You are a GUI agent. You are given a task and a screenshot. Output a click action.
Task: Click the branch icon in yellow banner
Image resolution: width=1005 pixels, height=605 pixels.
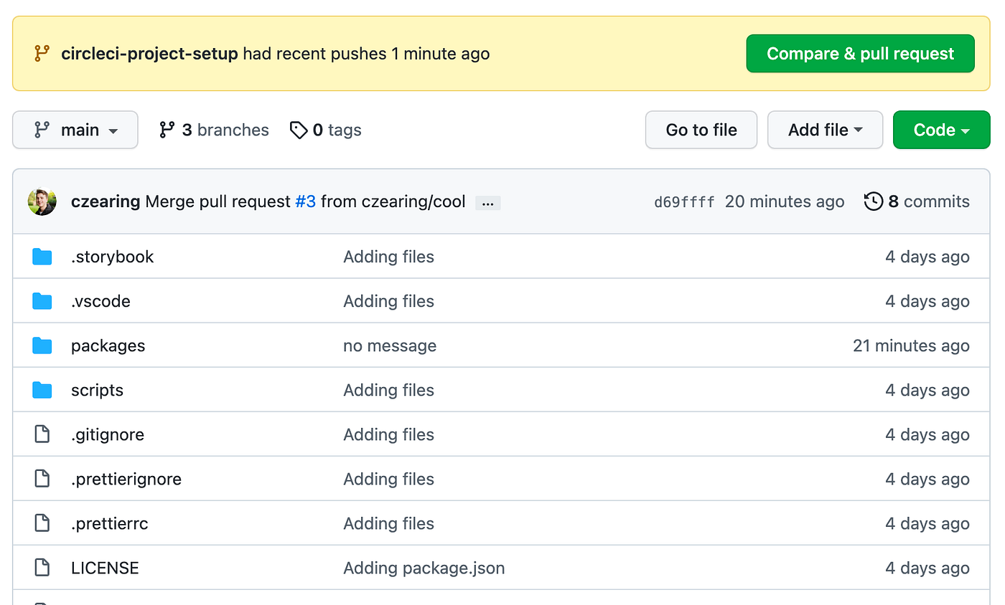[42, 54]
